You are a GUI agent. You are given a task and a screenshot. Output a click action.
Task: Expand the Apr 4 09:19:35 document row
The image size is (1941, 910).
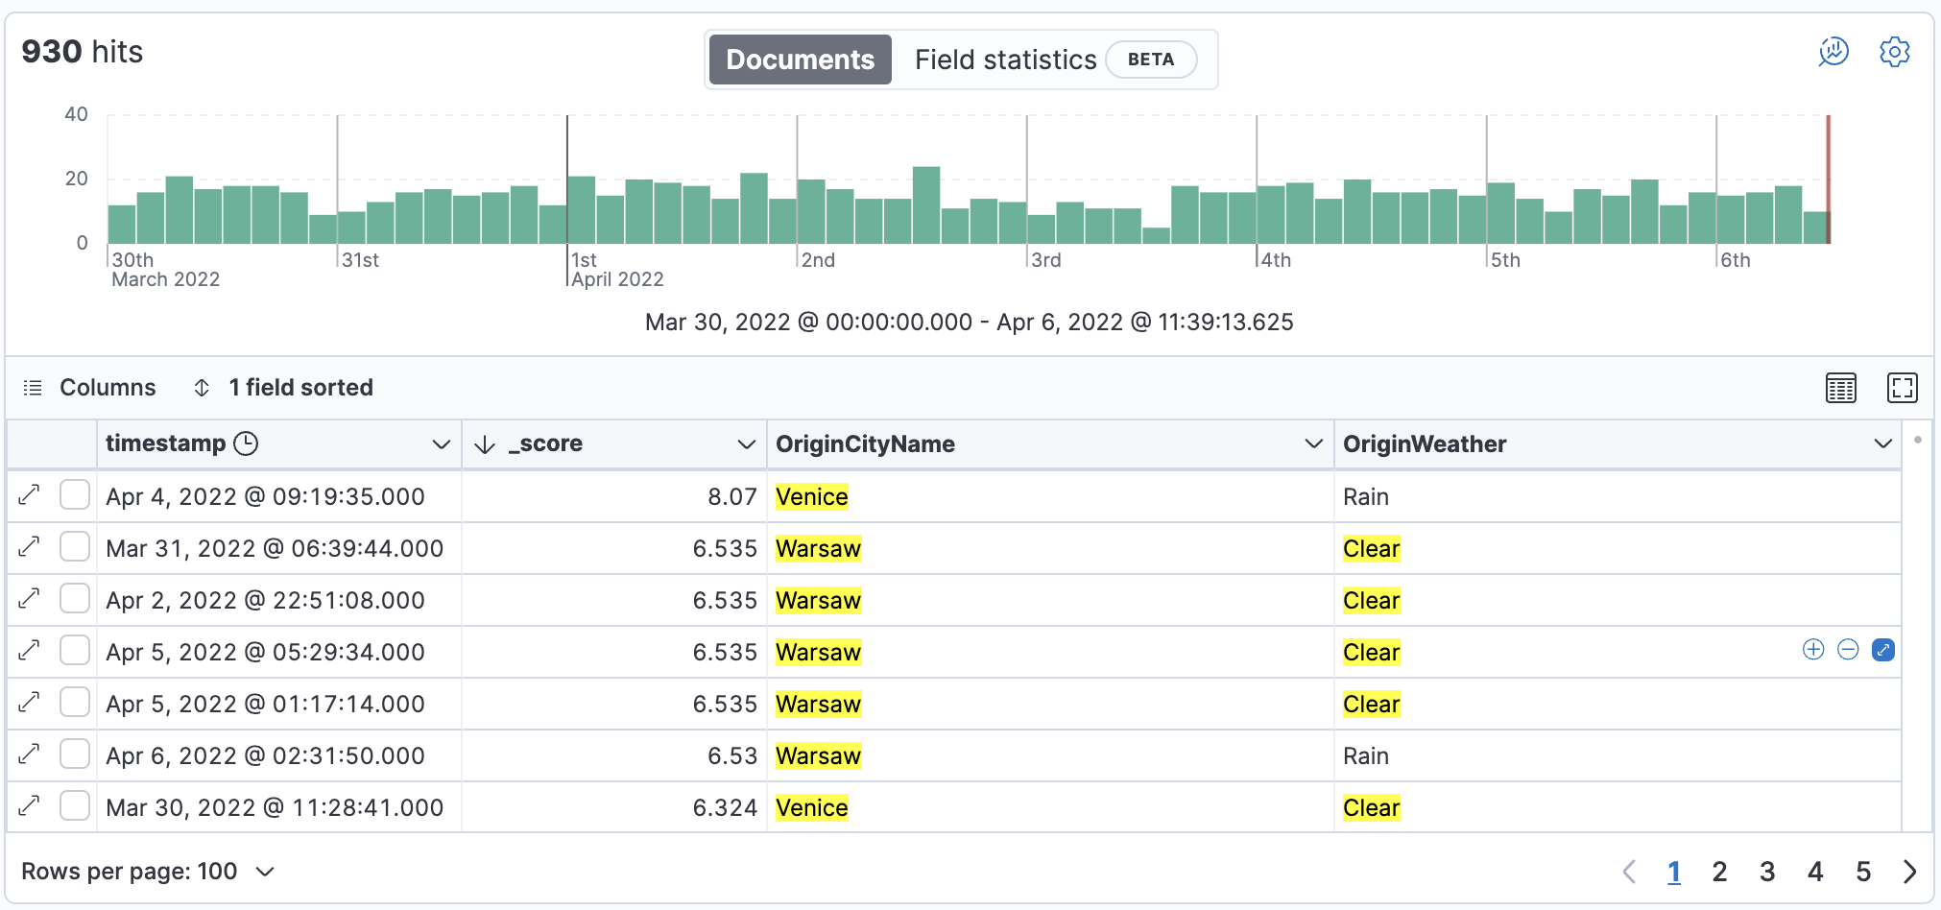(30, 495)
